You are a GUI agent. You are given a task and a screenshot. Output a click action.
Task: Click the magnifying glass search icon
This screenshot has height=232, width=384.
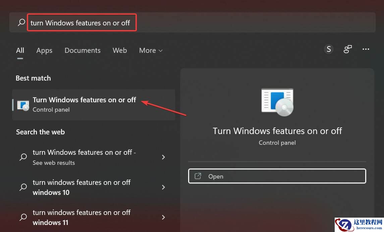21,22
